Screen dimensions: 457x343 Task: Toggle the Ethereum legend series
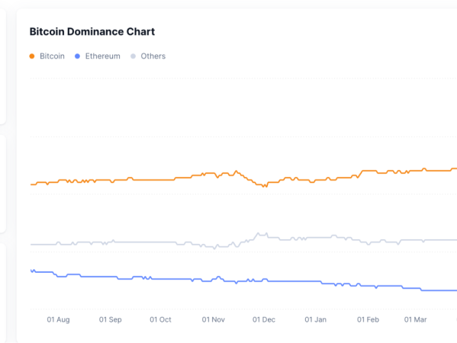[x=98, y=56]
